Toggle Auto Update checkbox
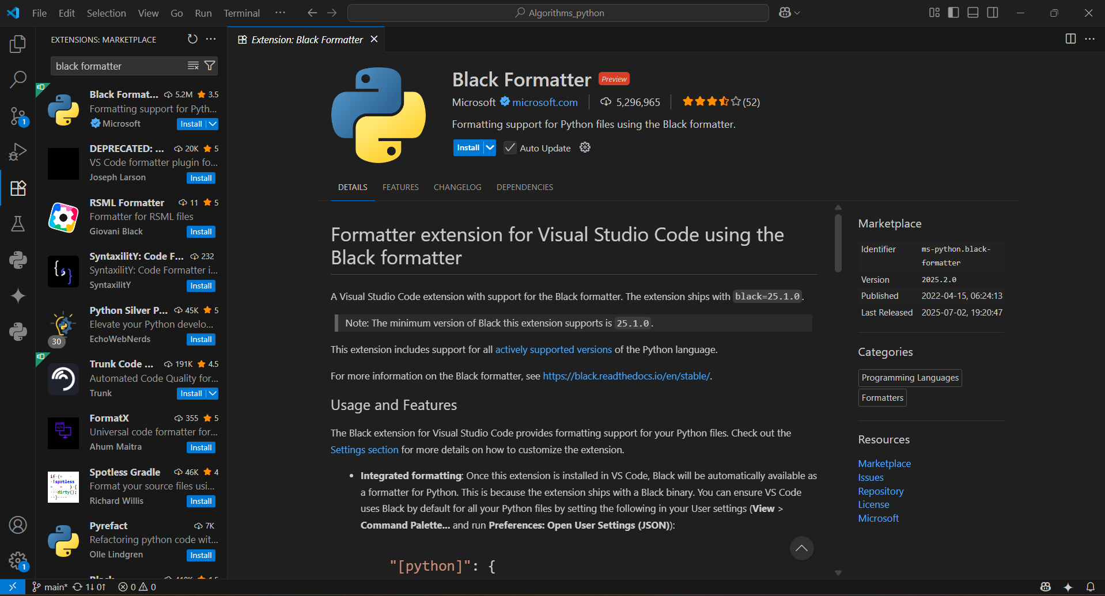The image size is (1105, 596). tap(510, 148)
